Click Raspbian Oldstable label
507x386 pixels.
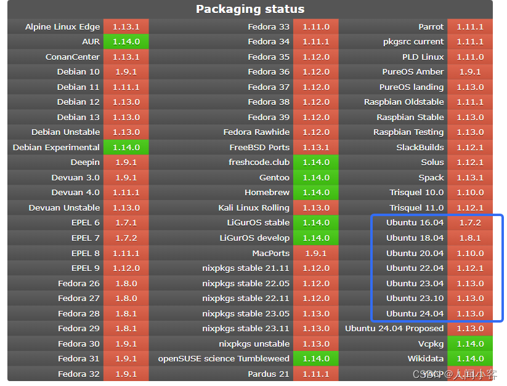click(x=404, y=102)
